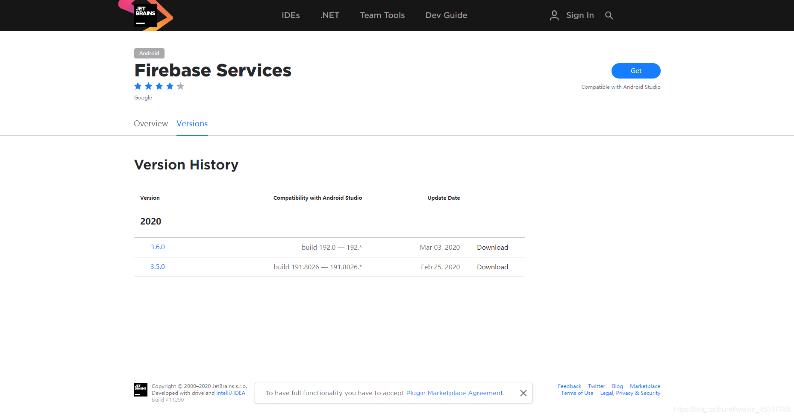Rate plugin with fifth grey star
Image resolution: width=794 pixels, height=417 pixels.
click(181, 86)
